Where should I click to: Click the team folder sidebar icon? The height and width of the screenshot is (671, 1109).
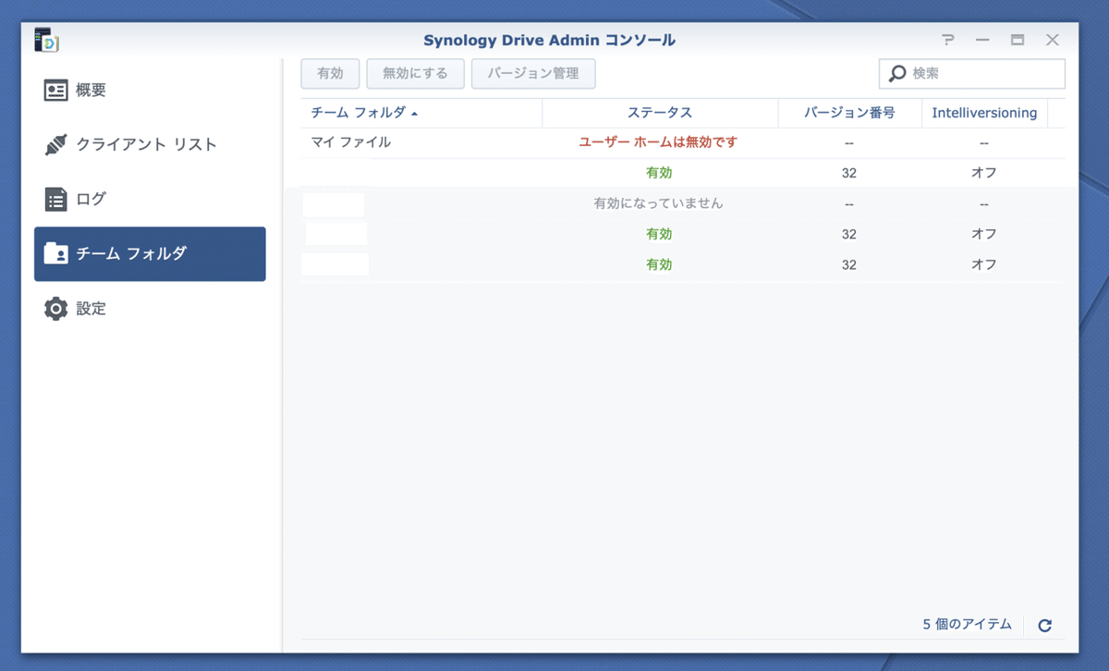(x=56, y=254)
